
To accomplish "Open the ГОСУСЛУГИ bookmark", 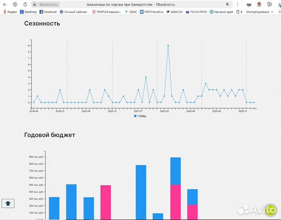I will pyautogui.click(x=197, y=12).
